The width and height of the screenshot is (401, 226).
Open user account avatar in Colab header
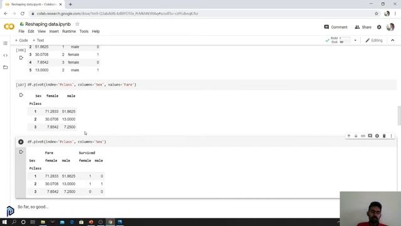(x=390, y=27)
